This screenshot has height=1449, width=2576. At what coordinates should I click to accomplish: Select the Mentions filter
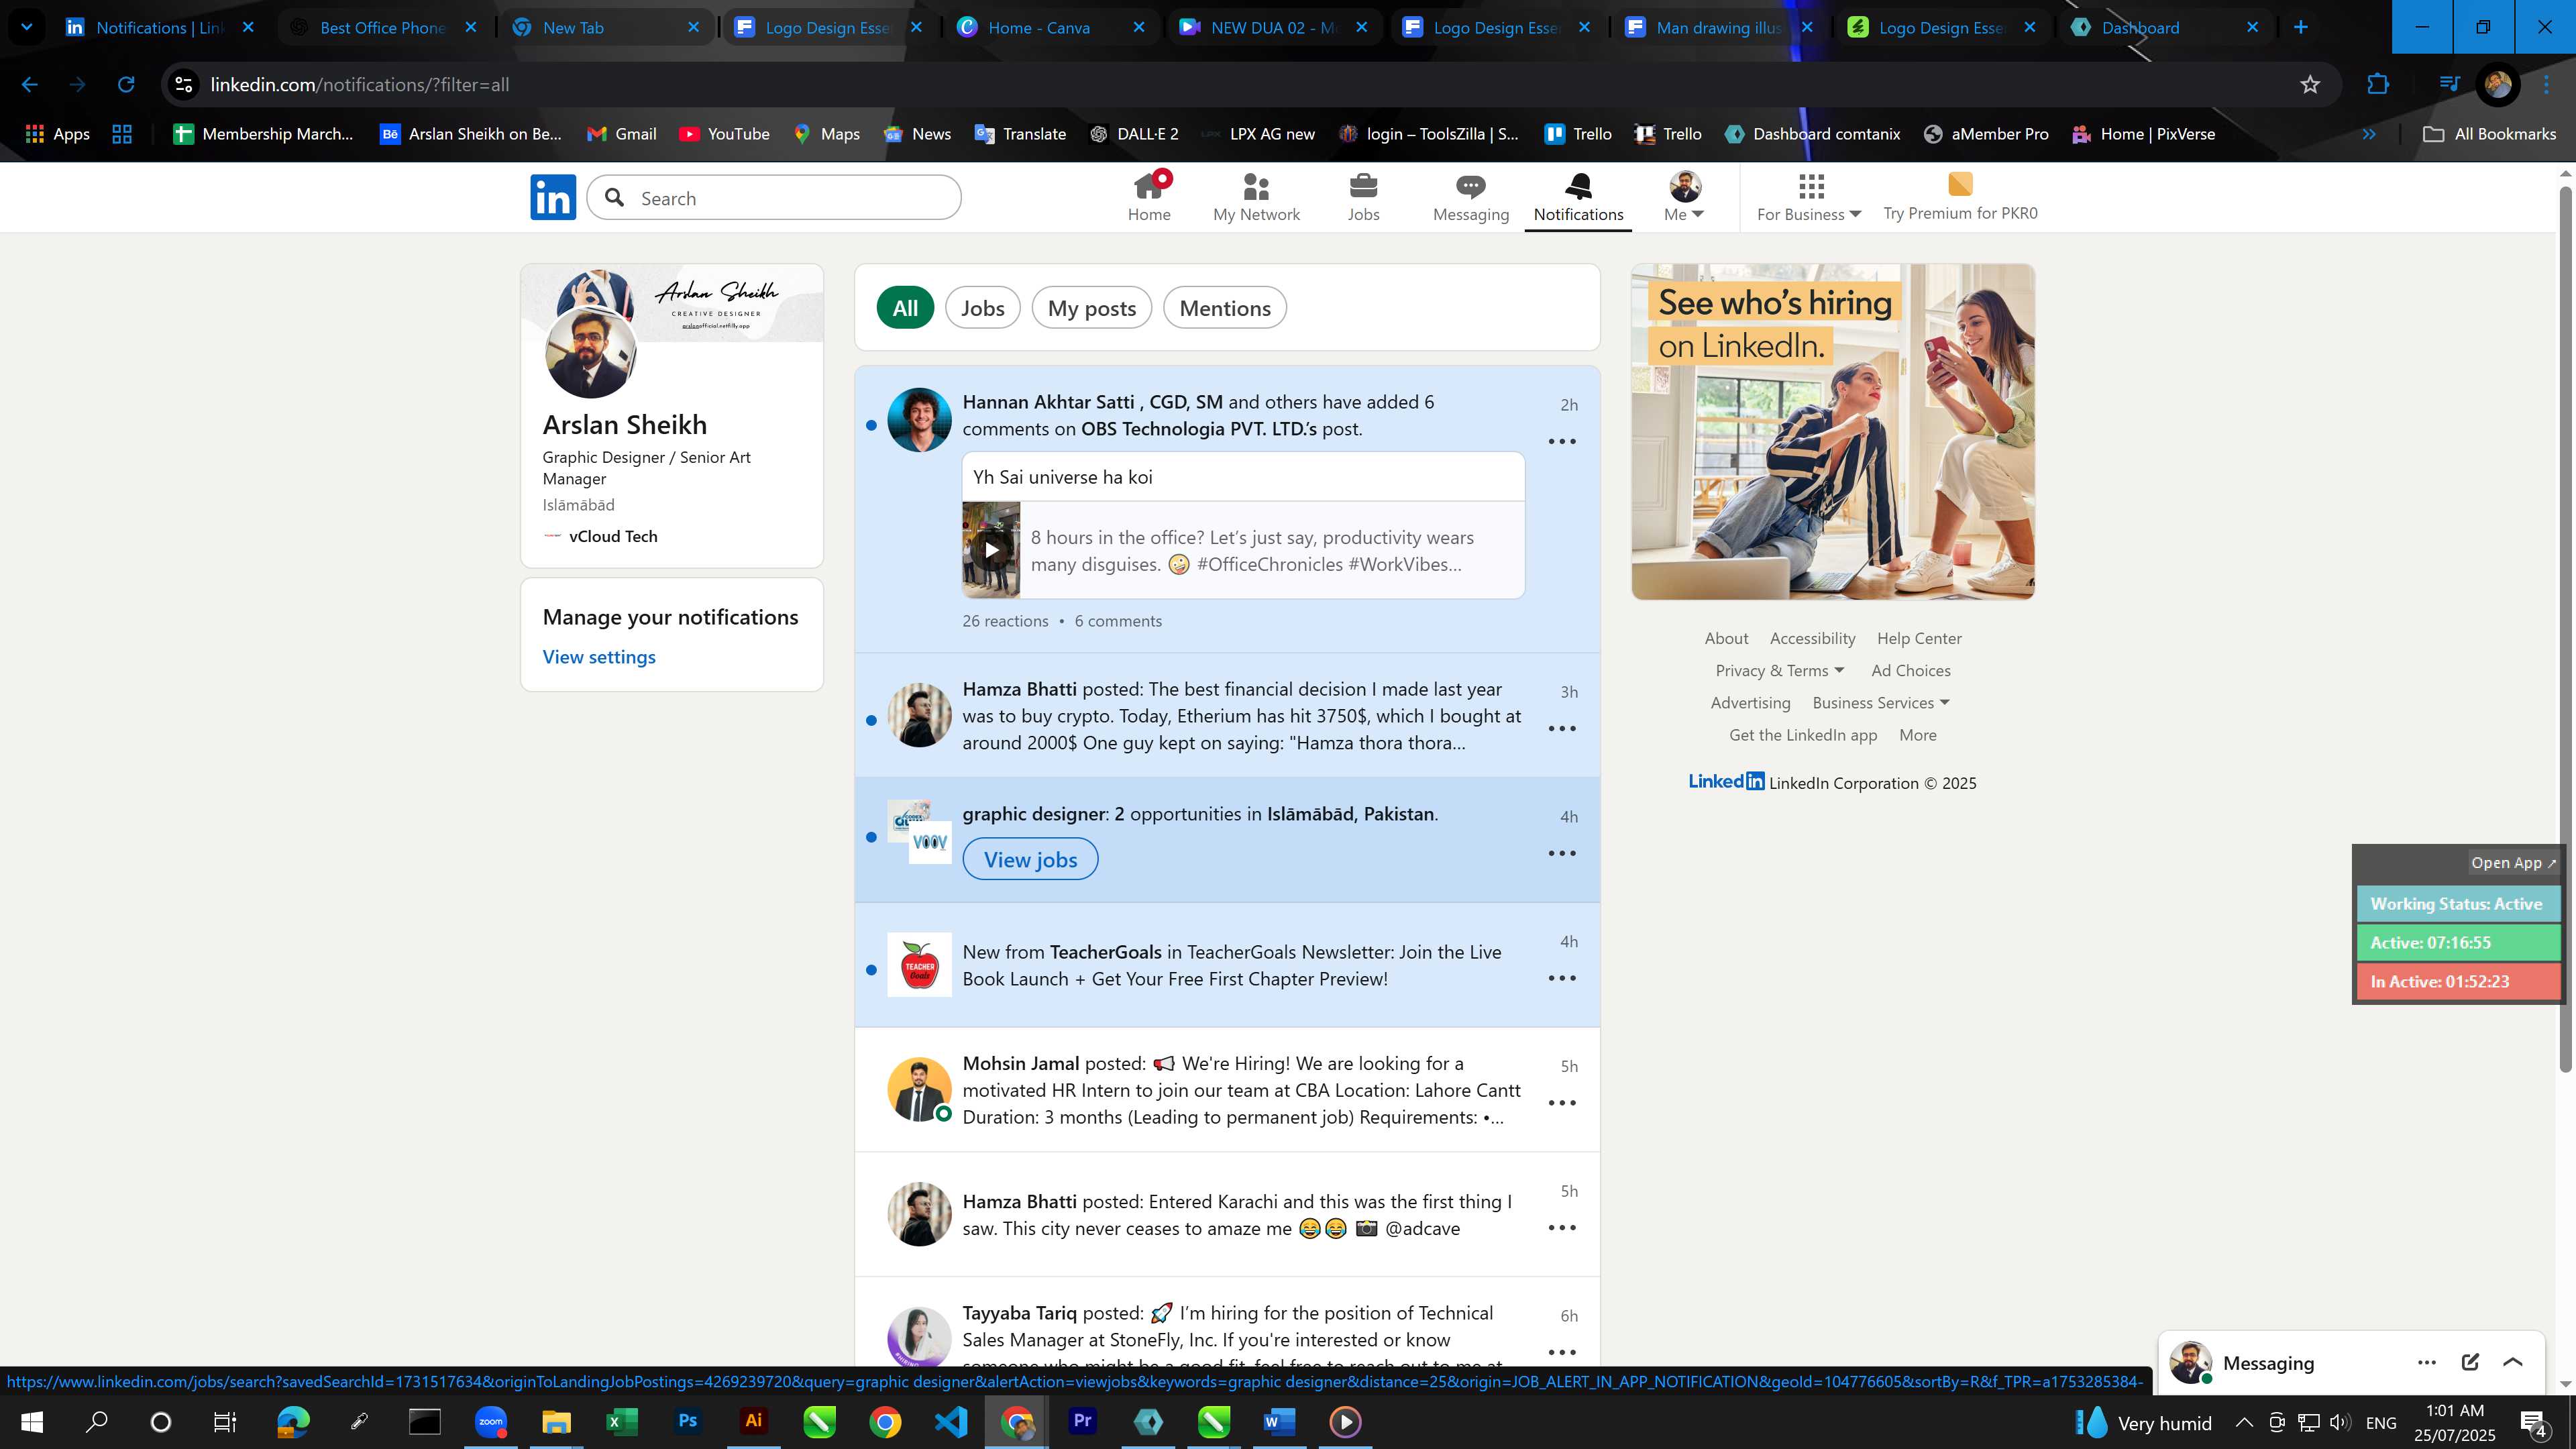1225,308
